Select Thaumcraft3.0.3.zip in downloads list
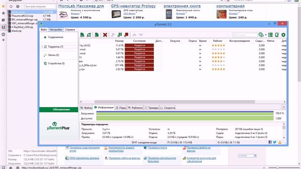Viewport: 301px width, 169px height. coord(32,15)
